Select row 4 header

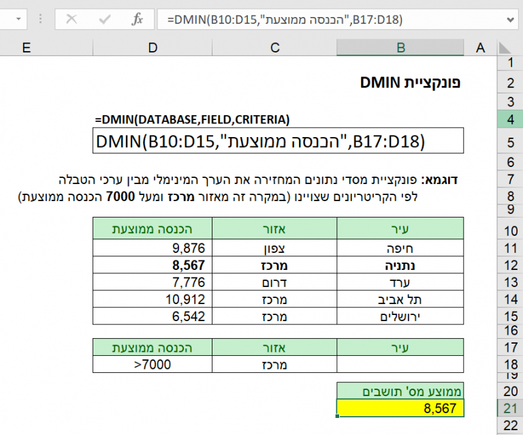point(510,119)
